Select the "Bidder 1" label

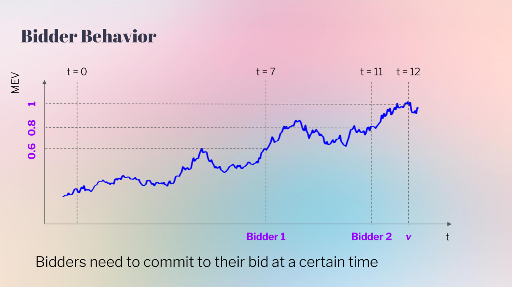(x=266, y=237)
